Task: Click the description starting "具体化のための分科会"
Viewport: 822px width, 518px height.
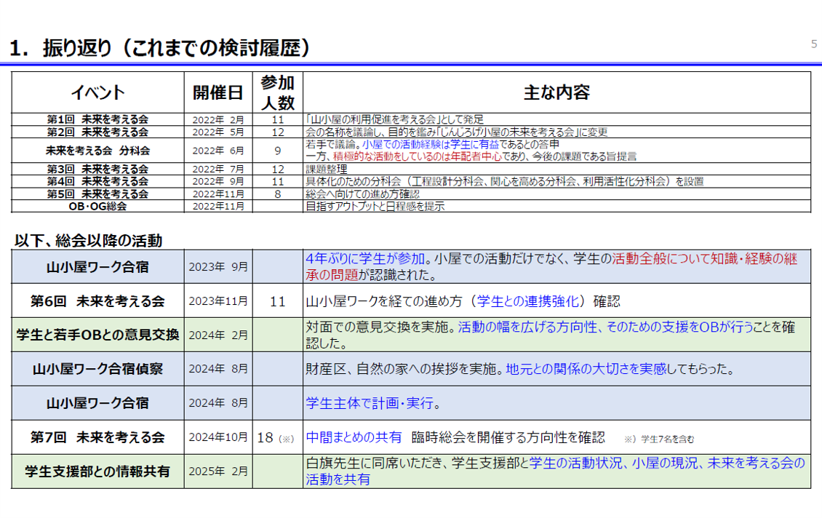Action: (x=504, y=181)
